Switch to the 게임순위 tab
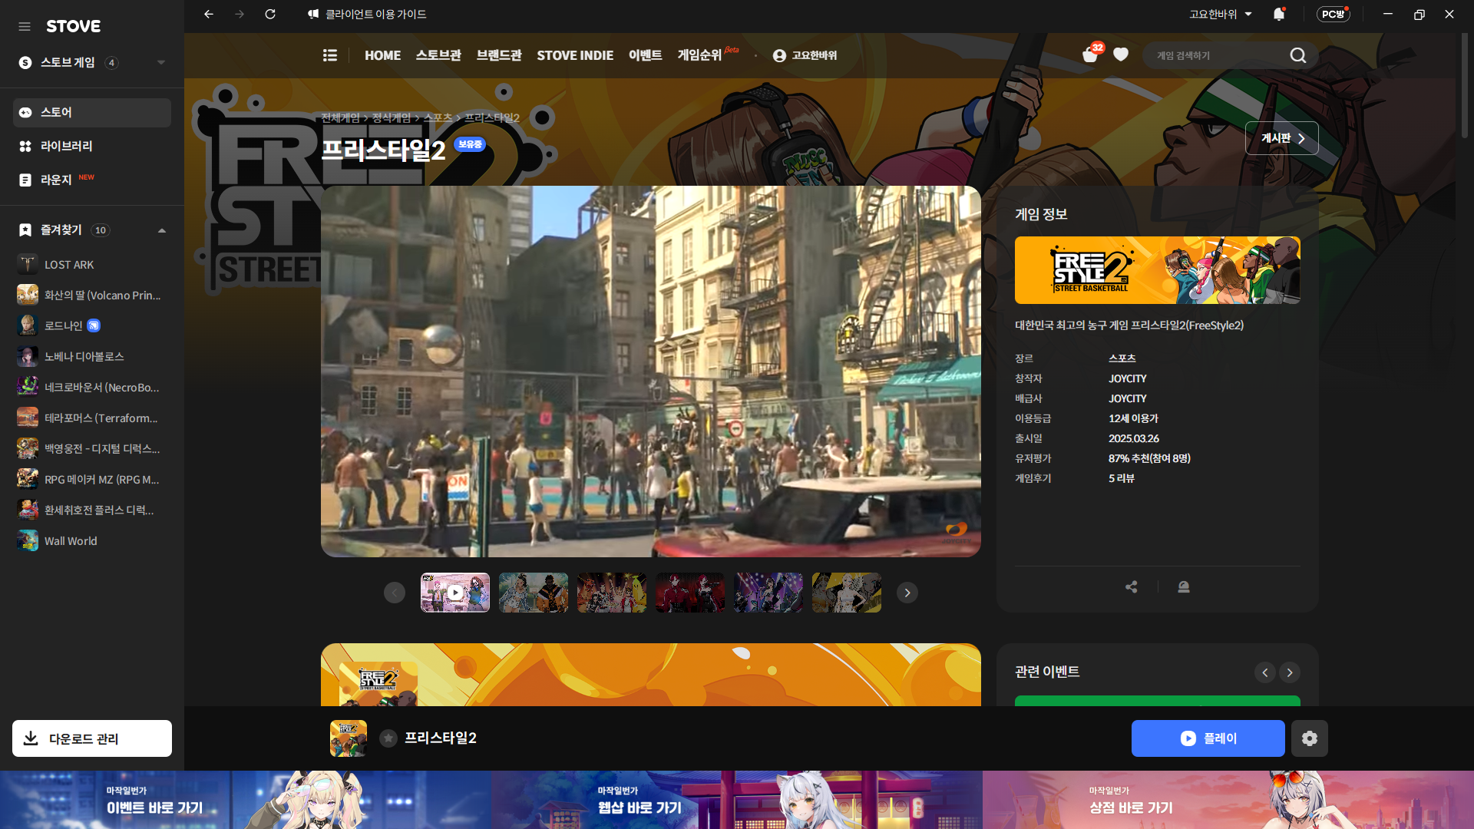 699,55
